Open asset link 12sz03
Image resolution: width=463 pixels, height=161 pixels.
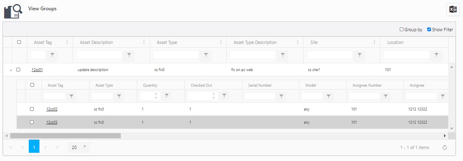(x=52, y=122)
